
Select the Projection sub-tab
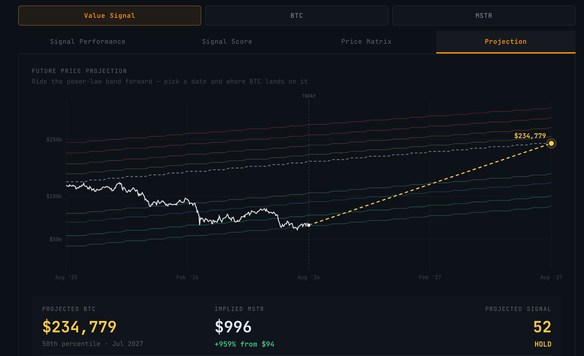coord(506,42)
